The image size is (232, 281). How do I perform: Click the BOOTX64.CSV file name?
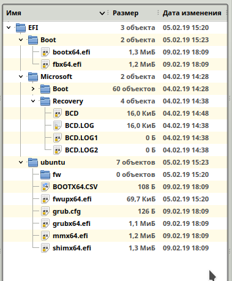[x=75, y=187]
